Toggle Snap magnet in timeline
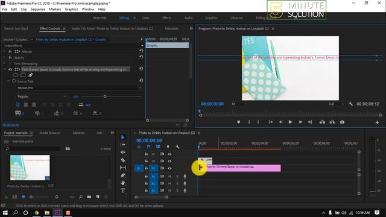The image size is (386, 217). [x=148, y=147]
